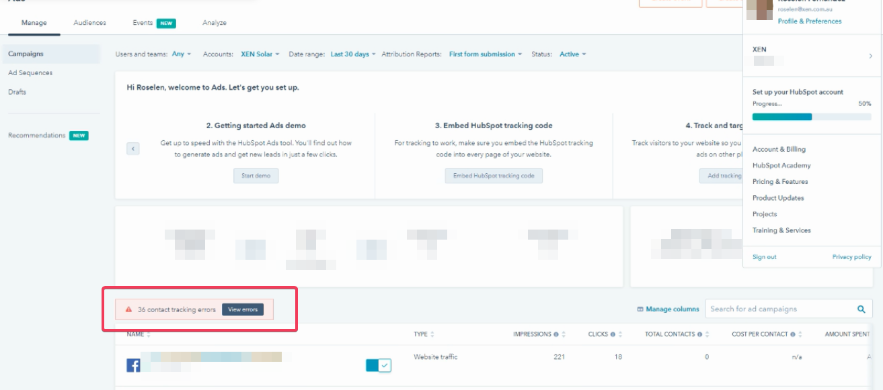The image size is (883, 390).
Task: Go to the previous setup step with the arrow
Action: point(133,148)
